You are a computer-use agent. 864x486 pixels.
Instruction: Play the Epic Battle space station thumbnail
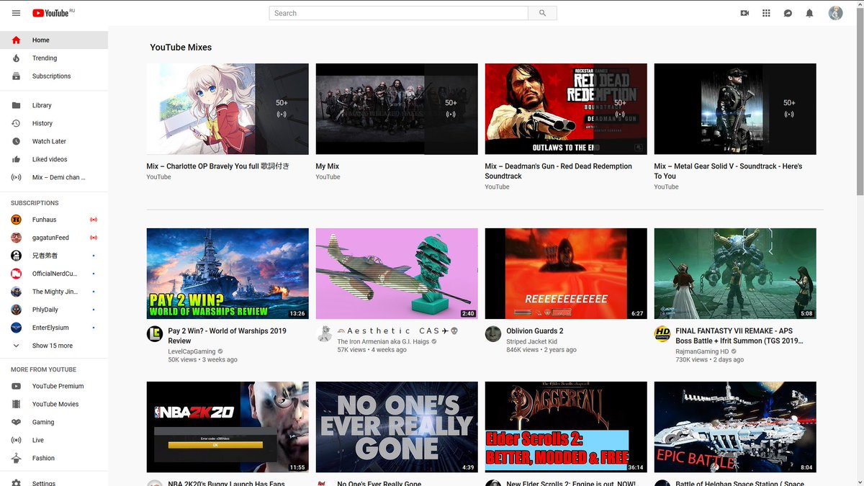[735, 427]
